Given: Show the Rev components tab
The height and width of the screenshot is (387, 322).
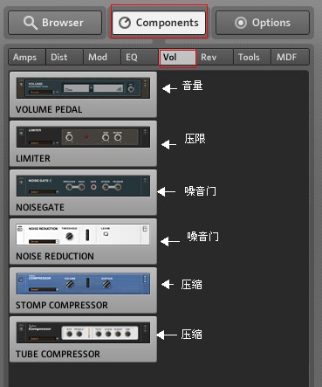Looking at the screenshot, I should tap(215, 57).
